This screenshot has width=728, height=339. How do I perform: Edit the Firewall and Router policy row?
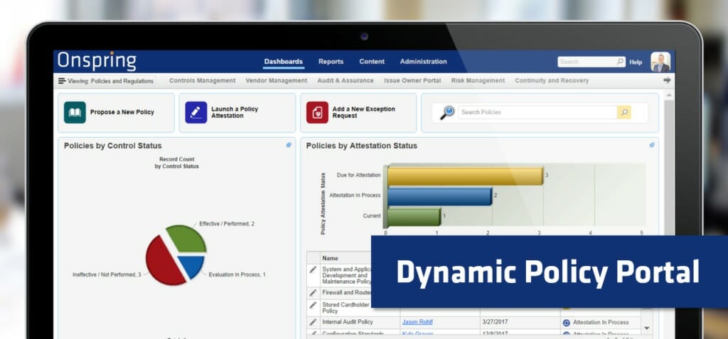click(313, 293)
